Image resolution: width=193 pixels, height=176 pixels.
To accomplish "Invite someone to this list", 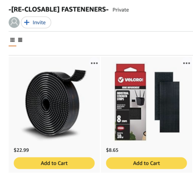I will click(36, 22).
